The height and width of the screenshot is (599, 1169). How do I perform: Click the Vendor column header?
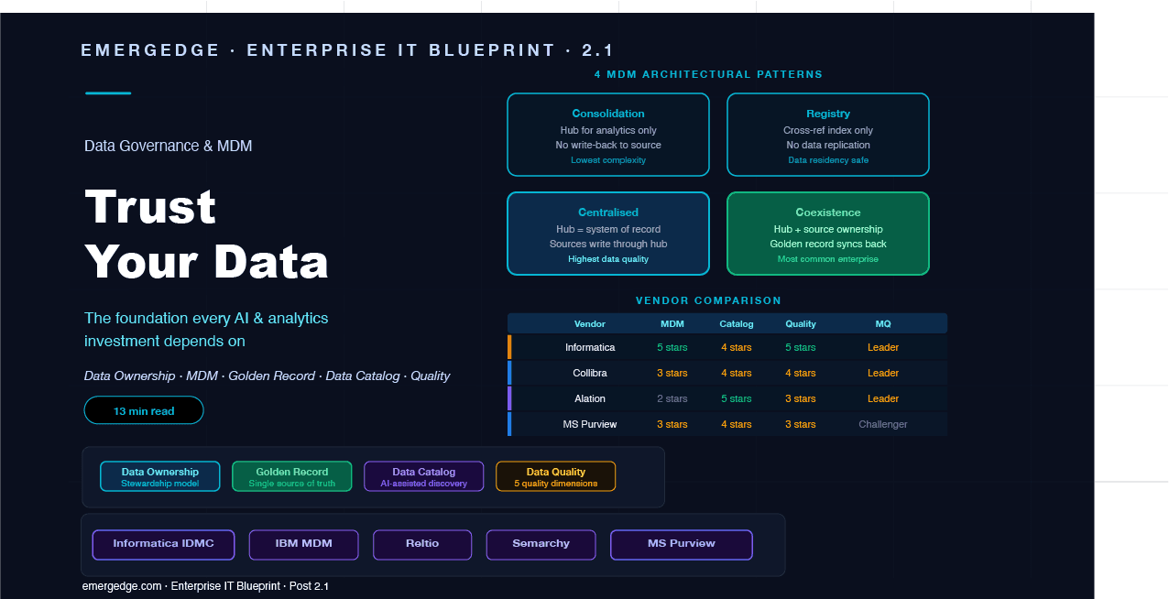click(x=590, y=323)
